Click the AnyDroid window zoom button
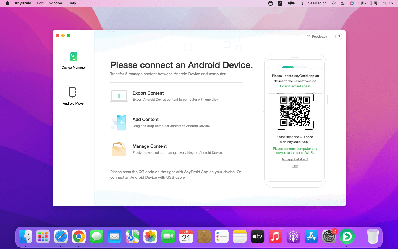 [69, 35]
